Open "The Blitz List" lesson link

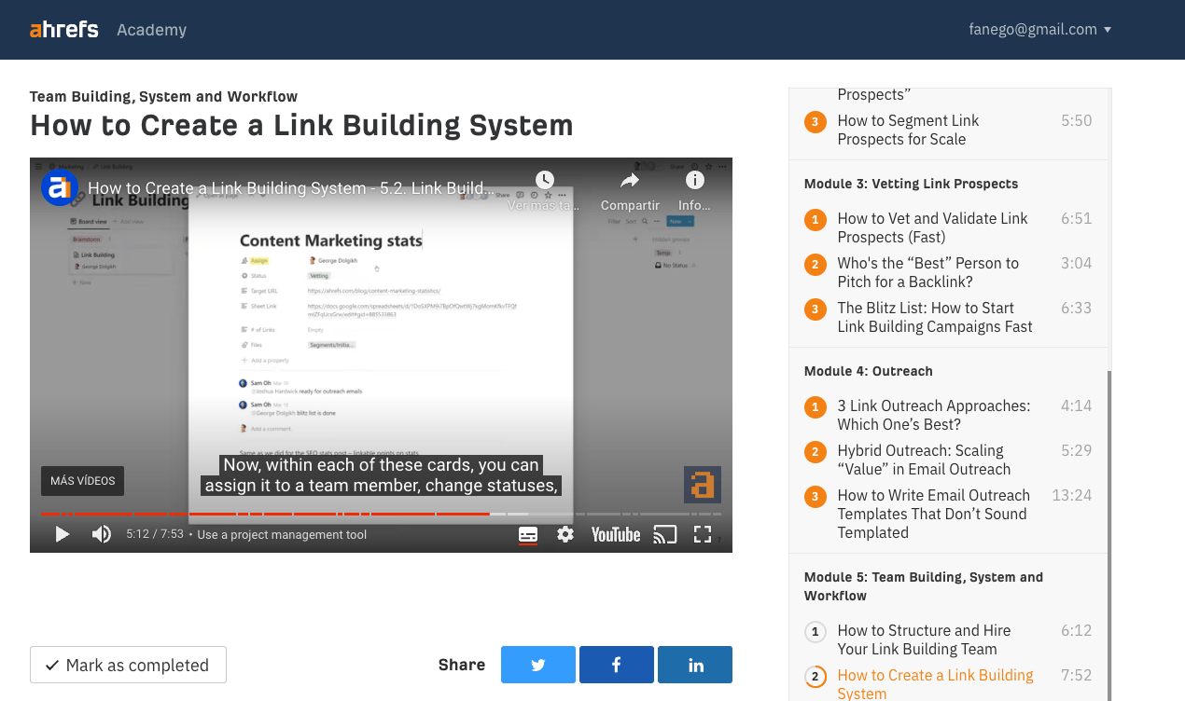(934, 317)
